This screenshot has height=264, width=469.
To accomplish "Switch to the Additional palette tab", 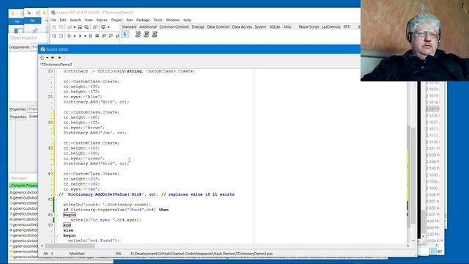I will 148,27.
